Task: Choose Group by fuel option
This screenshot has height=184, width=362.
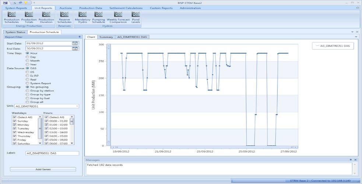Action: click(x=28, y=98)
